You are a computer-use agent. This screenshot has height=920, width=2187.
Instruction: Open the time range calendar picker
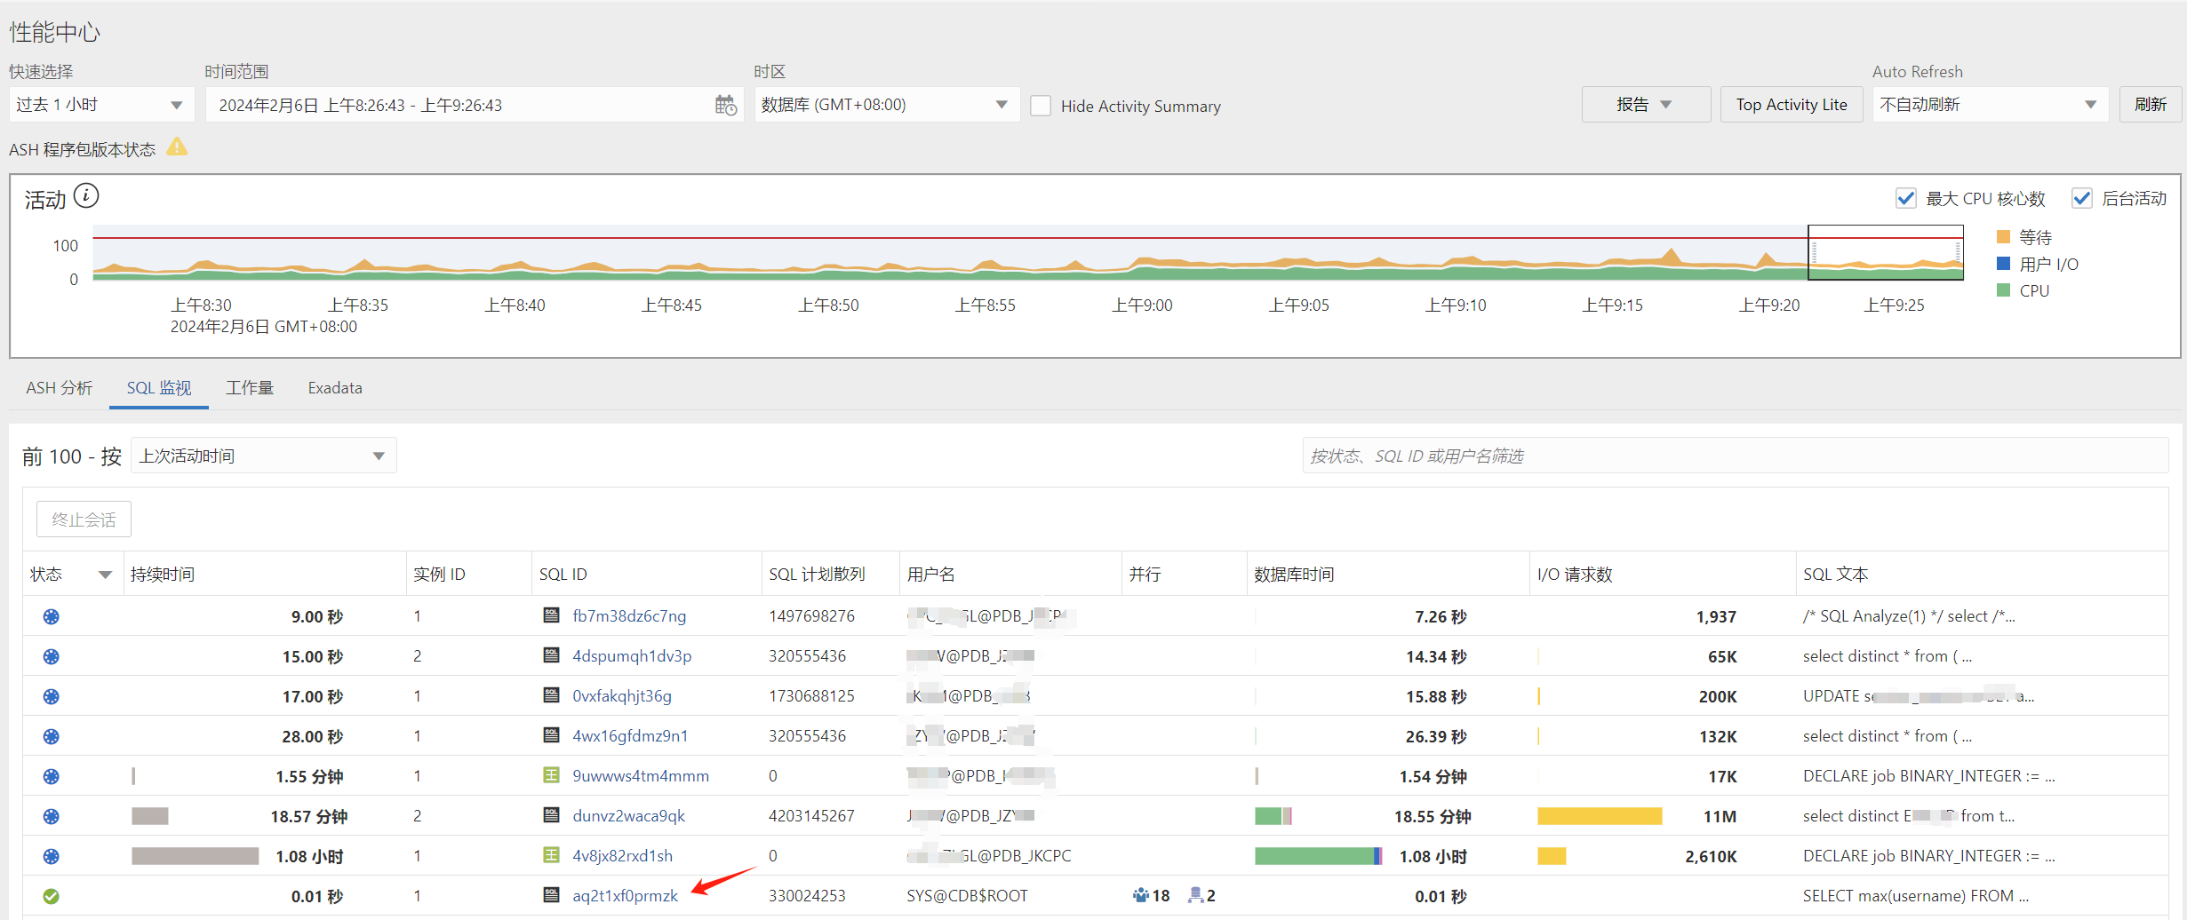[x=726, y=106]
